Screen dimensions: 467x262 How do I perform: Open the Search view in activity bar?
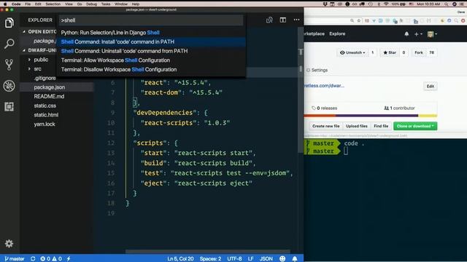coord(9,44)
